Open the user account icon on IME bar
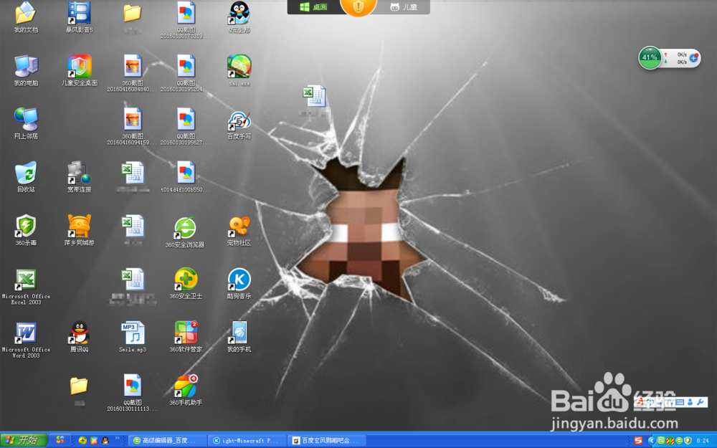Viewport: 717px width, 448px height. [x=690, y=402]
